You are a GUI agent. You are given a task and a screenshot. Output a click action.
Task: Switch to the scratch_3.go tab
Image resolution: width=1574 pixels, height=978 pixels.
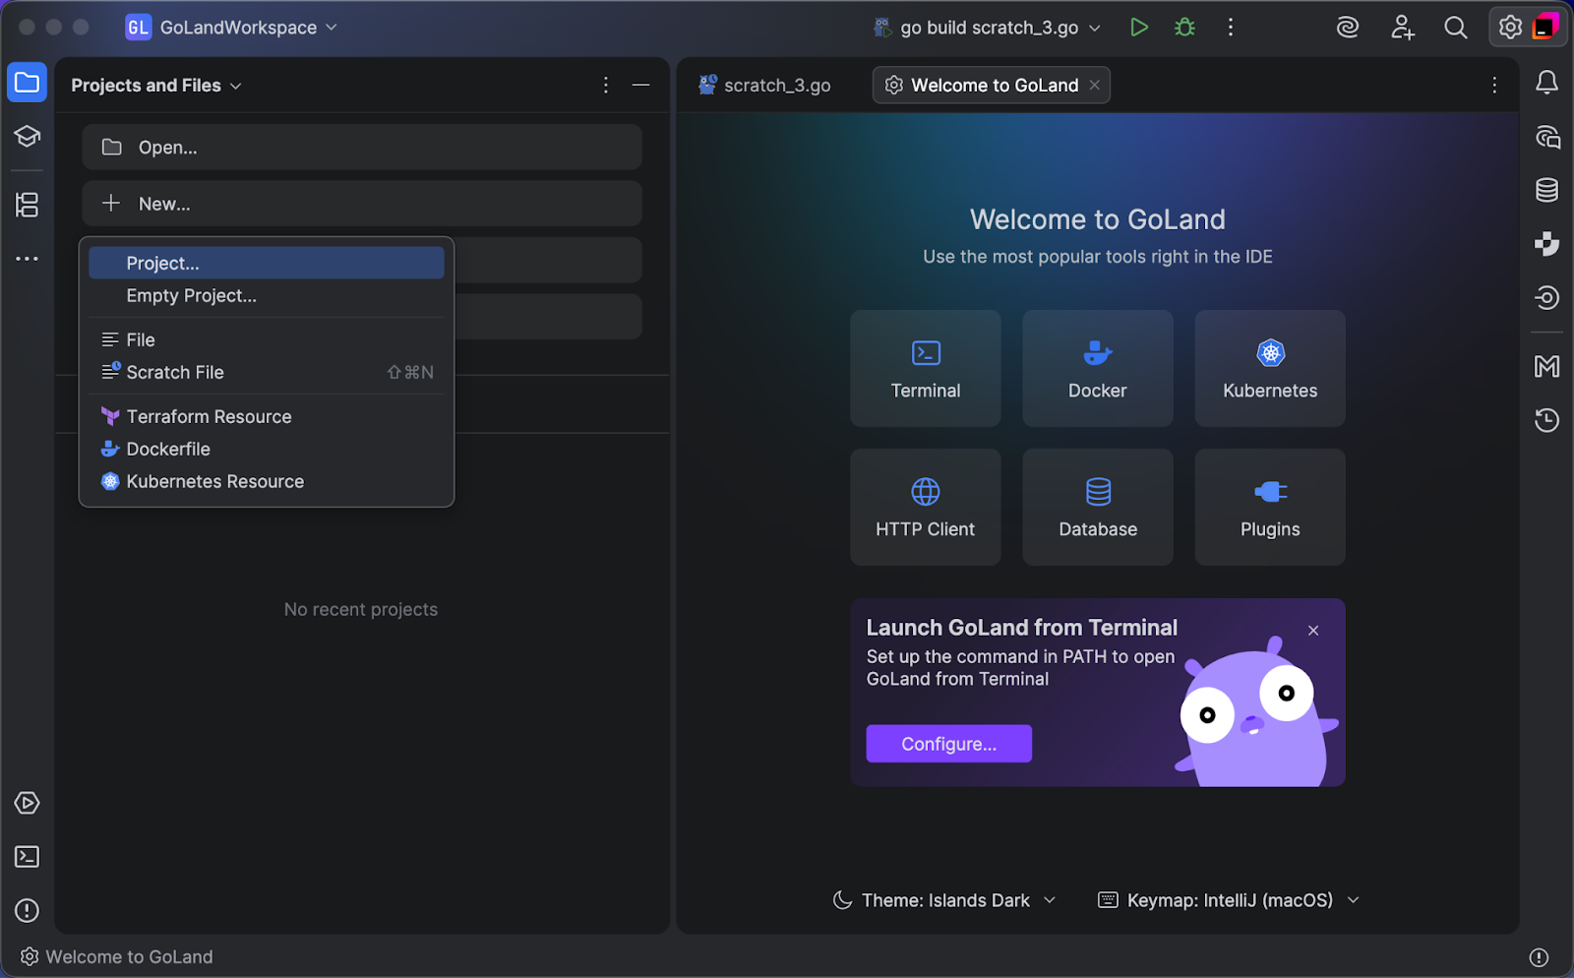765,86
